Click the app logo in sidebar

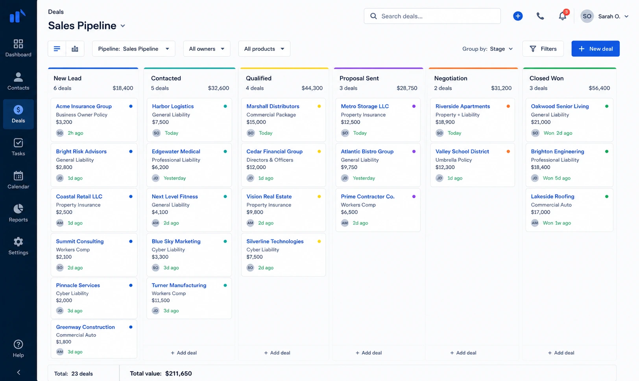pos(18,16)
